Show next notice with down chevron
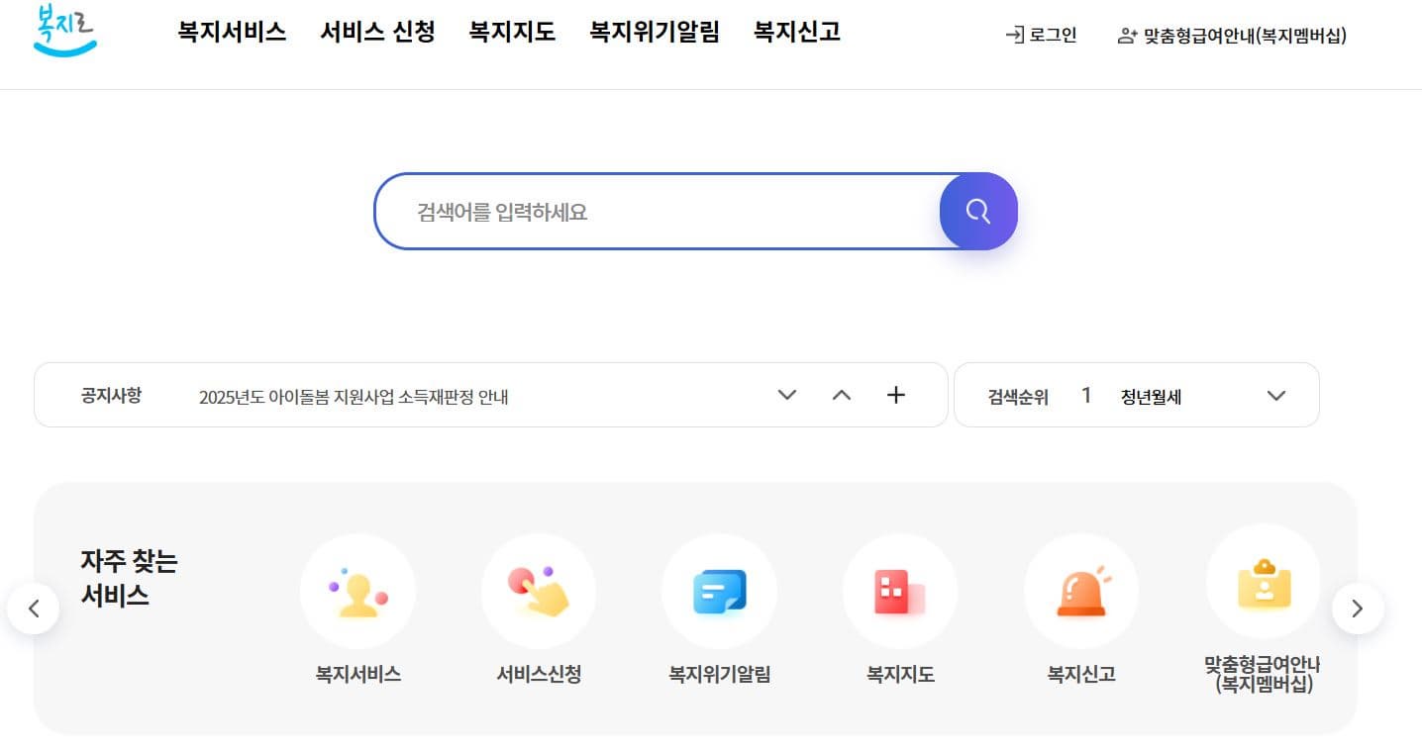The width and height of the screenshot is (1422, 753). click(787, 395)
